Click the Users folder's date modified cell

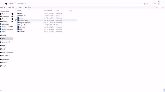(49, 29)
